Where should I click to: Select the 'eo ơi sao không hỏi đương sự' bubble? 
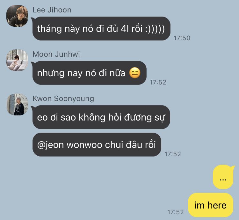coord(101,117)
